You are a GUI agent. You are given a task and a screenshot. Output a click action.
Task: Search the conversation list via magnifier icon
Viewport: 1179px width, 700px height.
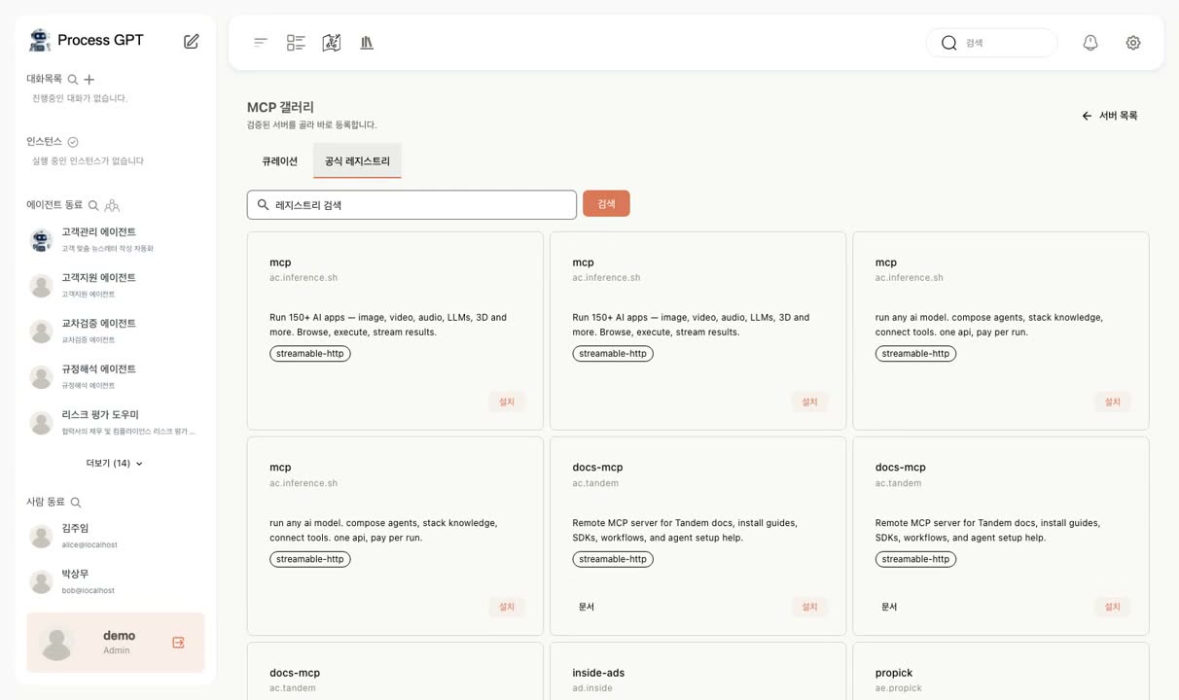[x=73, y=80]
